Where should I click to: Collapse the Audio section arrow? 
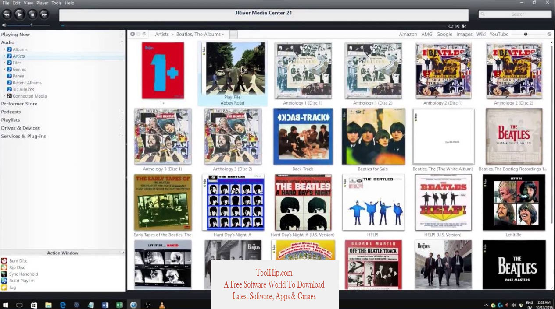click(x=122, y=42)
